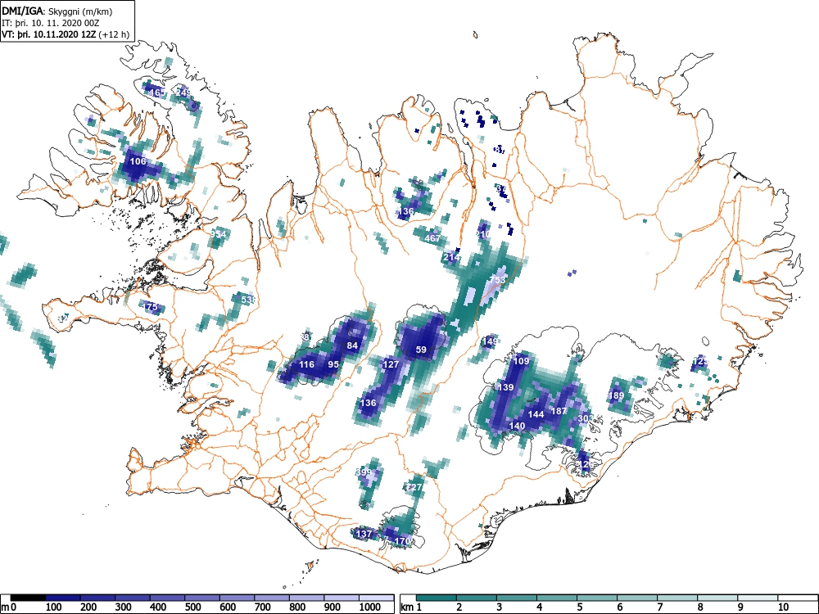Screen dimensions: 819x614
Task: Click the '116' visibility value
Action: (306, 364)
